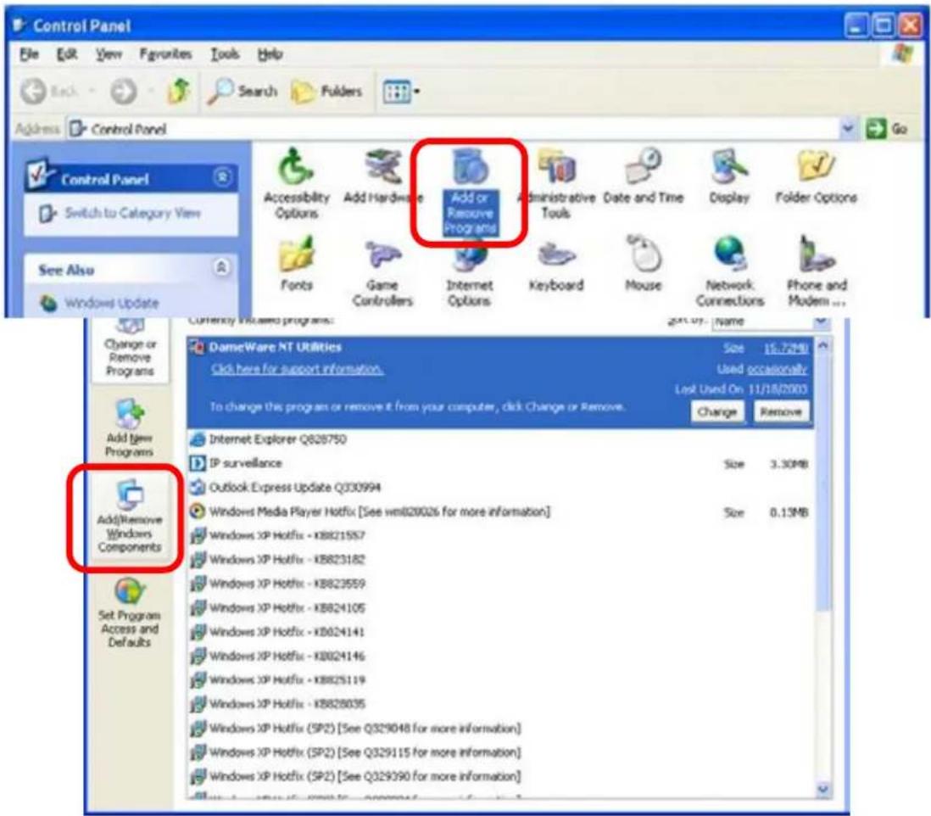This screenshot has width=931, height=816.
Task: Open Phone and Modem options icon
Action: (817, 271)
